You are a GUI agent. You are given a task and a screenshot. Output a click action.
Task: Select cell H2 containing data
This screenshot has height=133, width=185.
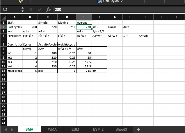[130, 27]
